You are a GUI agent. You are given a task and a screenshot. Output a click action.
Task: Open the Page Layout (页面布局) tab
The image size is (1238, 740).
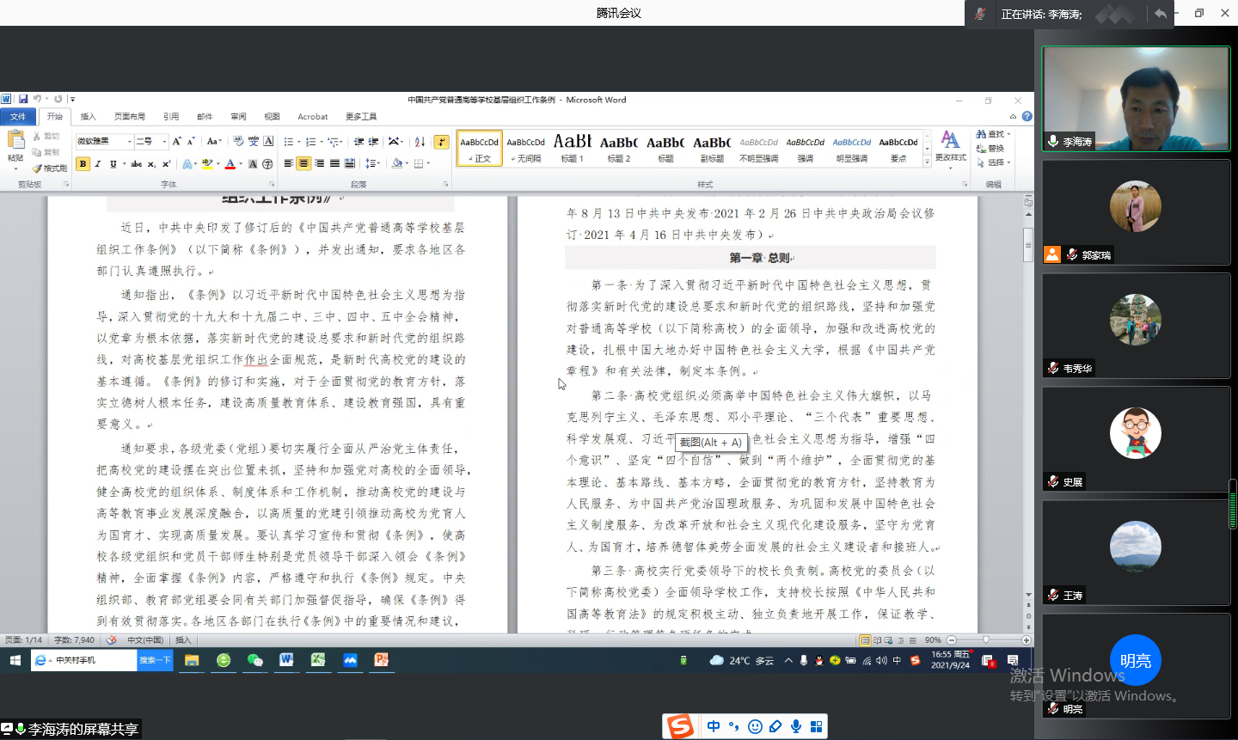pos(129,117)
